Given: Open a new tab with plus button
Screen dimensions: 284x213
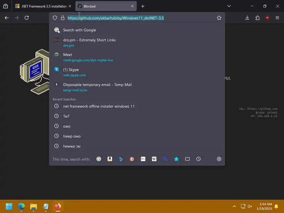Looking at the screenshot, I should (x=143, y=6).
